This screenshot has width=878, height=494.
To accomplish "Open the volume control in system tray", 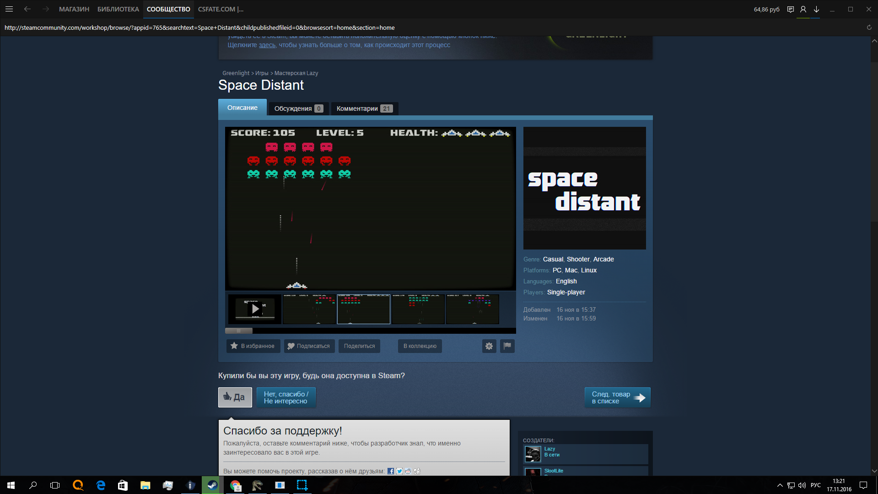I will click(802, 485).
